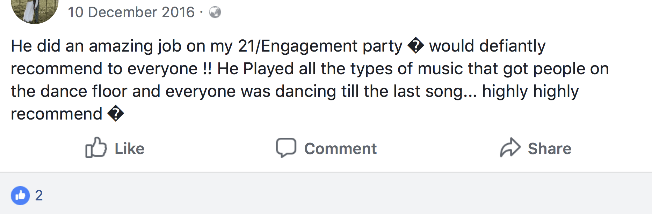Click the globe public privacy icon
Screen dimensions: 652x214
pyautogui.click(x=215, y=13)
